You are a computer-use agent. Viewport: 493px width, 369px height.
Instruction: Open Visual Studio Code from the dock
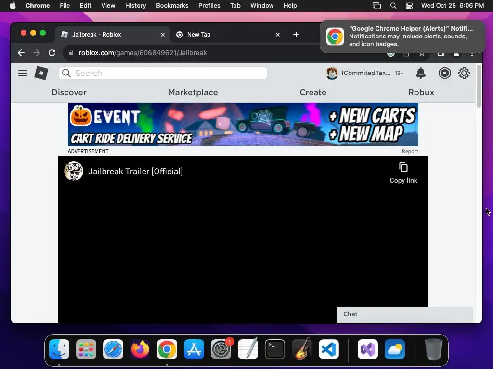328,349
